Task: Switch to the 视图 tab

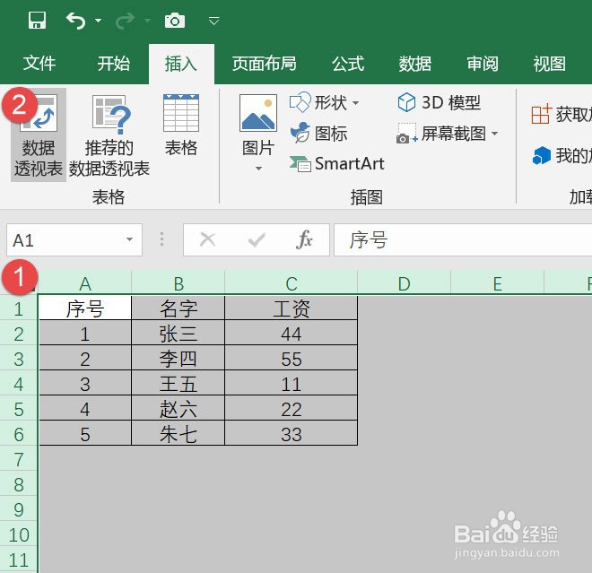Action: pyautogui.click(x=549, y=63)
